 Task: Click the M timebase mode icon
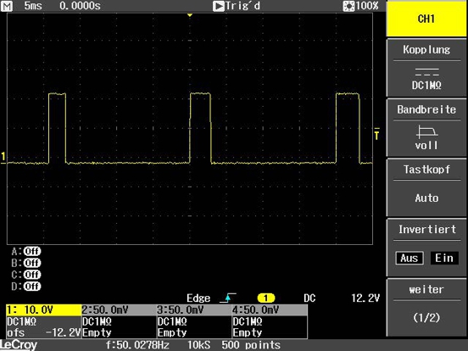(7, 6)
